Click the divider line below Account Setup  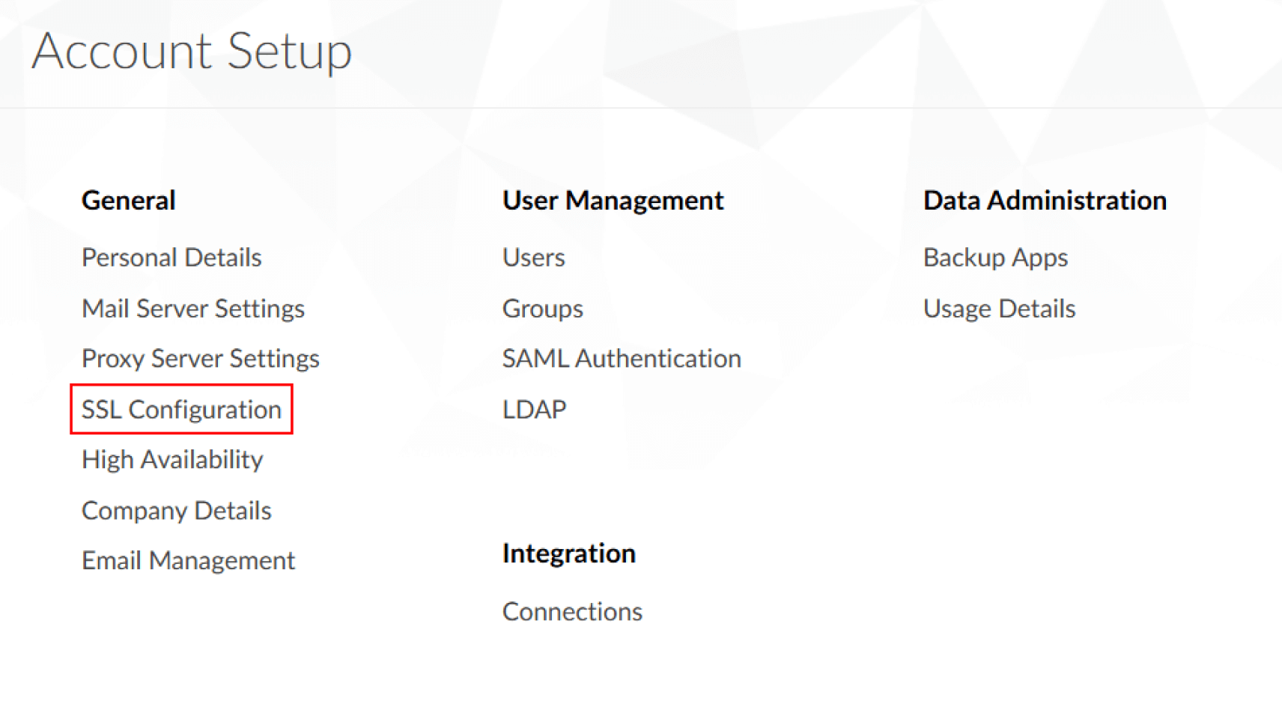[x=641, y=108]
